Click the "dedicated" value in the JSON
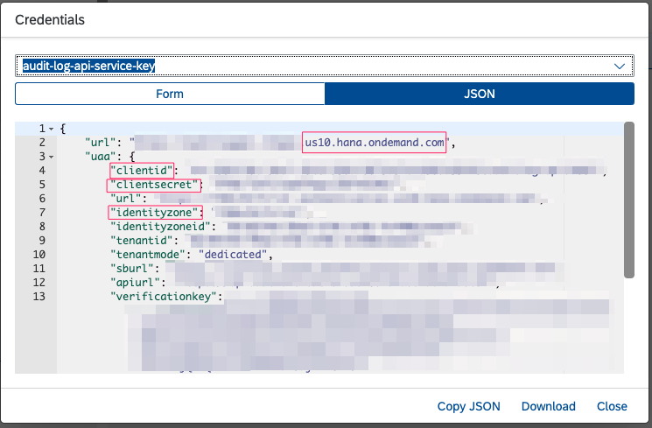This screenshot has height=428, width=652. click(233, 255)
